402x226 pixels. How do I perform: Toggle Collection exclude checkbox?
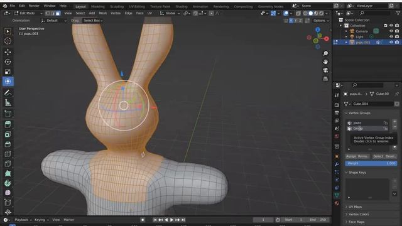[x=386, y=25]
